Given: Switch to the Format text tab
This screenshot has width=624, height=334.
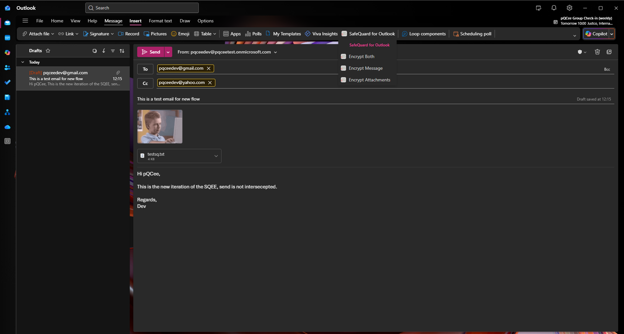Looking at the screenshot, I should click(x=160, y=21).
